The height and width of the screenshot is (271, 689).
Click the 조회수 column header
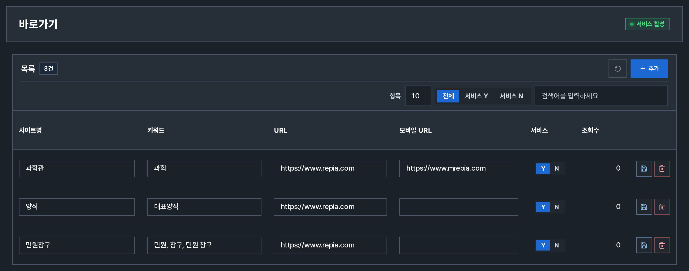point(590,130)
